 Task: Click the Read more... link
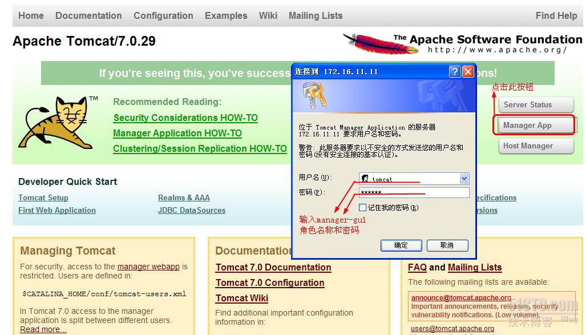coord(43,329)
